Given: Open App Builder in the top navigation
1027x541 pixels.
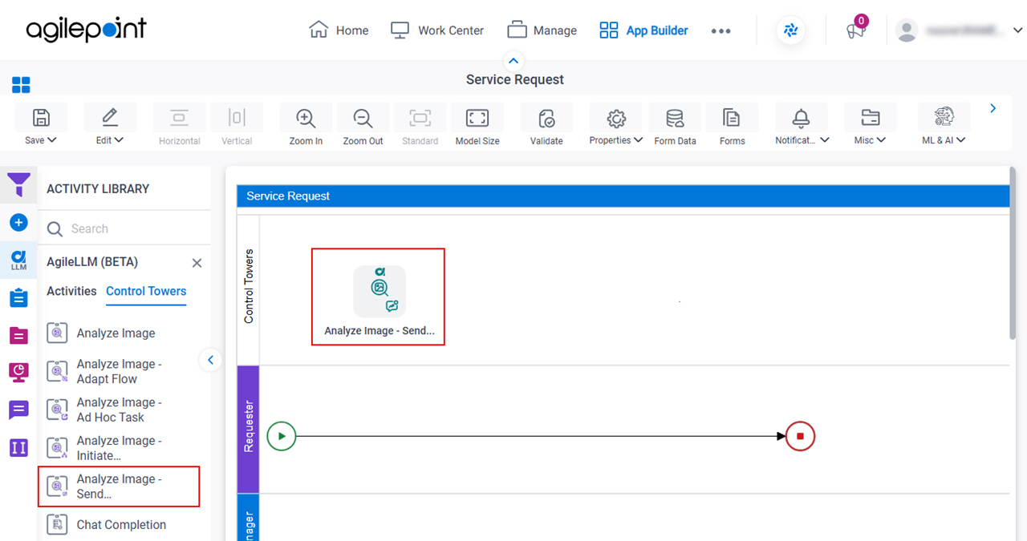Looking at the screenshot, I should [643, 30].
